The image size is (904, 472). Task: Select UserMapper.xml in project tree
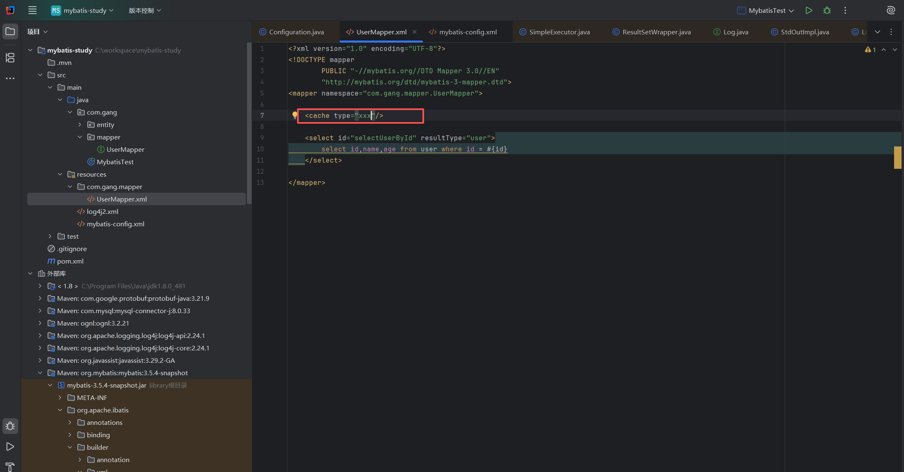pos(137,199)
